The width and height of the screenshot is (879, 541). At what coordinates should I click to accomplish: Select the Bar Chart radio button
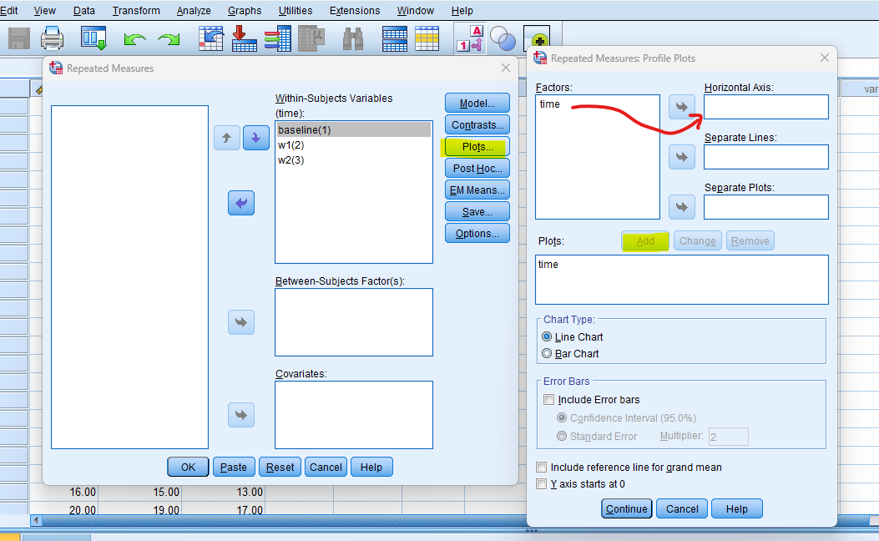click(548, 354)
